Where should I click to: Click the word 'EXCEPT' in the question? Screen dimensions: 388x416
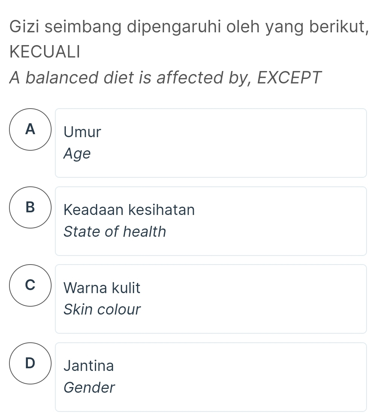[290, 77]
